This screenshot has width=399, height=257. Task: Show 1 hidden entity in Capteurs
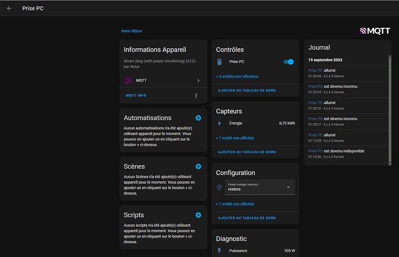235,138
